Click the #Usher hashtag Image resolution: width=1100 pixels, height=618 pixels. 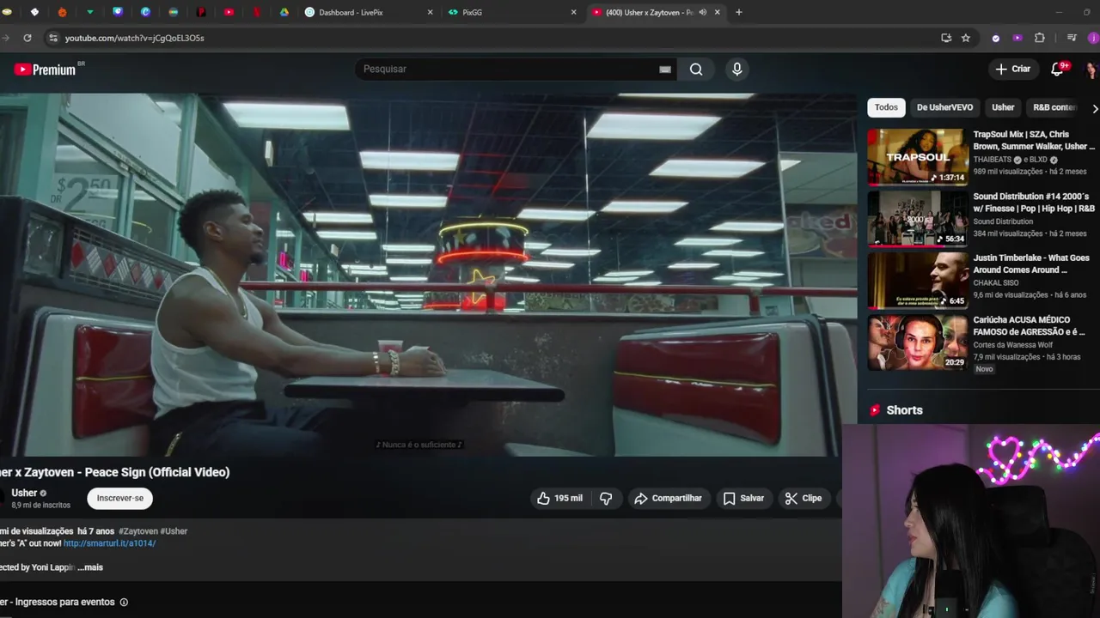(174, 531)
